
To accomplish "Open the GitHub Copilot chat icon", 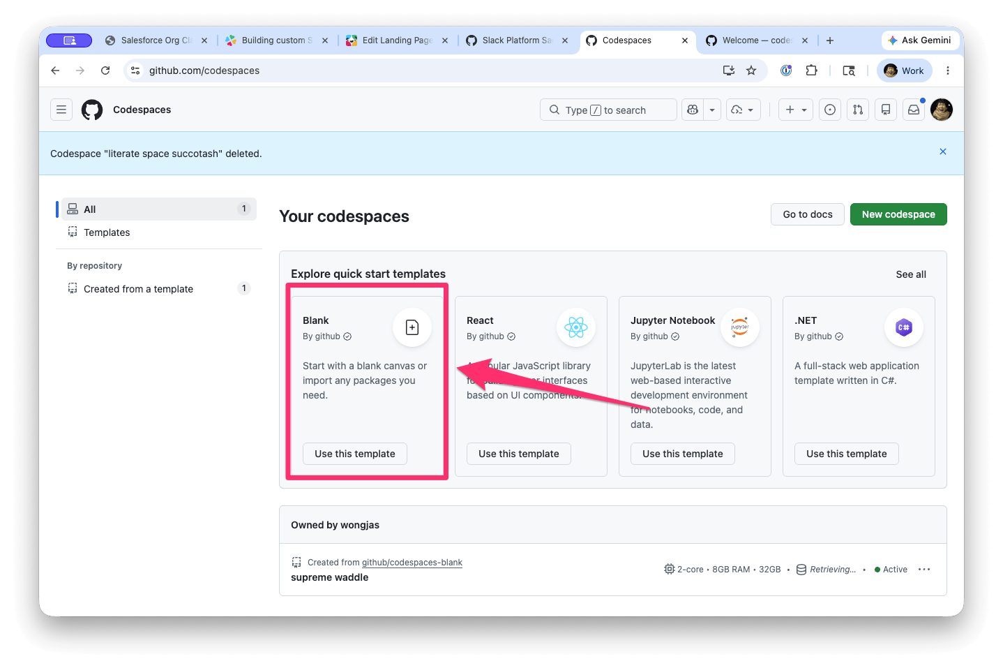I will (693, 110).
